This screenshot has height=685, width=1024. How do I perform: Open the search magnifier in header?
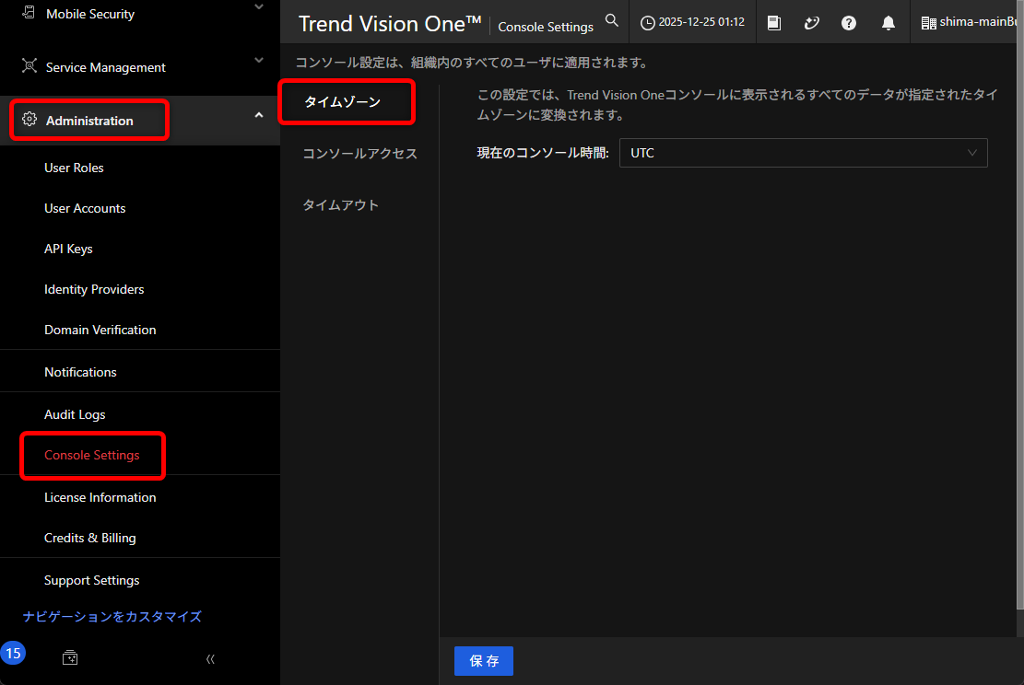tap(611, 20)
